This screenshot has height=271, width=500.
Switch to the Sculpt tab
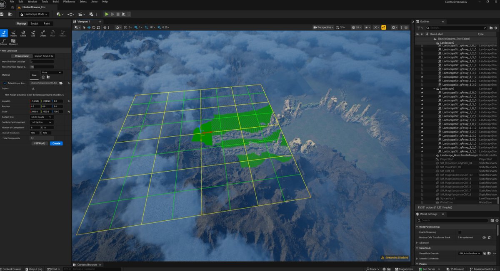point(34,23)
